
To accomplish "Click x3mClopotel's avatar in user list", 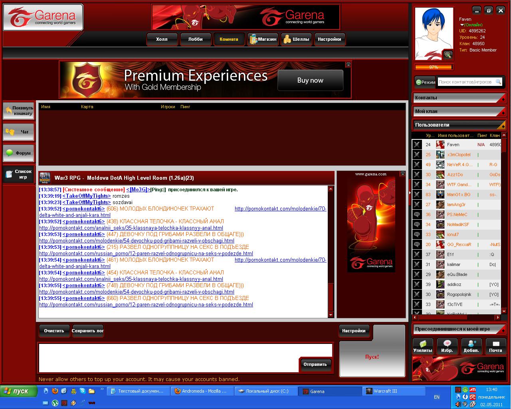I will point(440,155).
